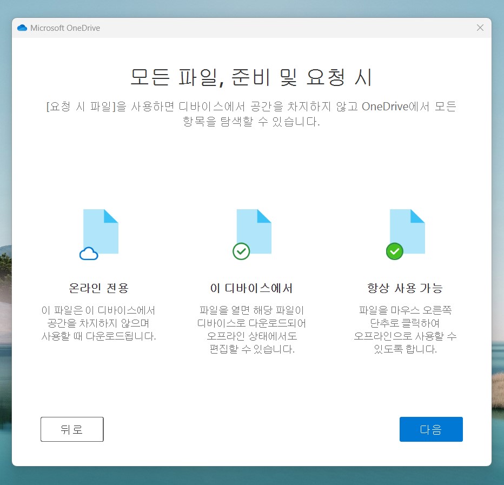Screen dimensions: 504x485
Task: Click the 모든 파일, 준비 및 요청 시 title
Action: point(251,77)
